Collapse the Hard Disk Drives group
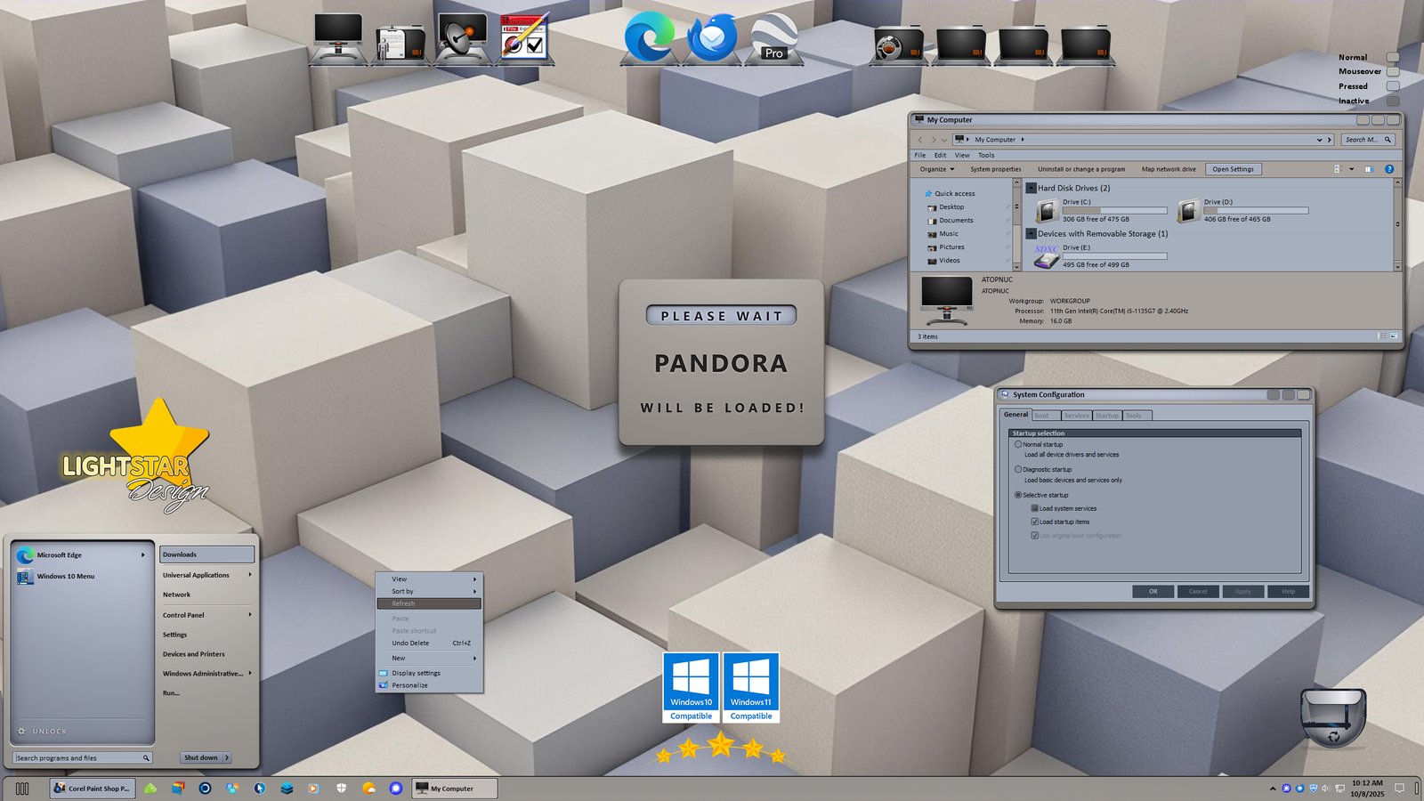Image resolution: width=1424 pixels, height=801 pixels. tap(1031, 188)
